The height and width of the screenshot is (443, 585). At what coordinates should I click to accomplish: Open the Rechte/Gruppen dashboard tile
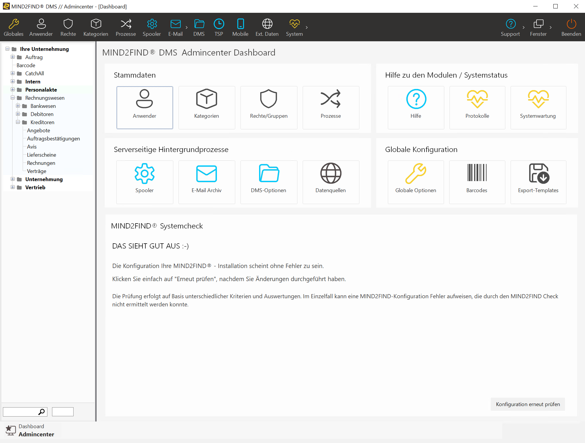tap(269, 108)
